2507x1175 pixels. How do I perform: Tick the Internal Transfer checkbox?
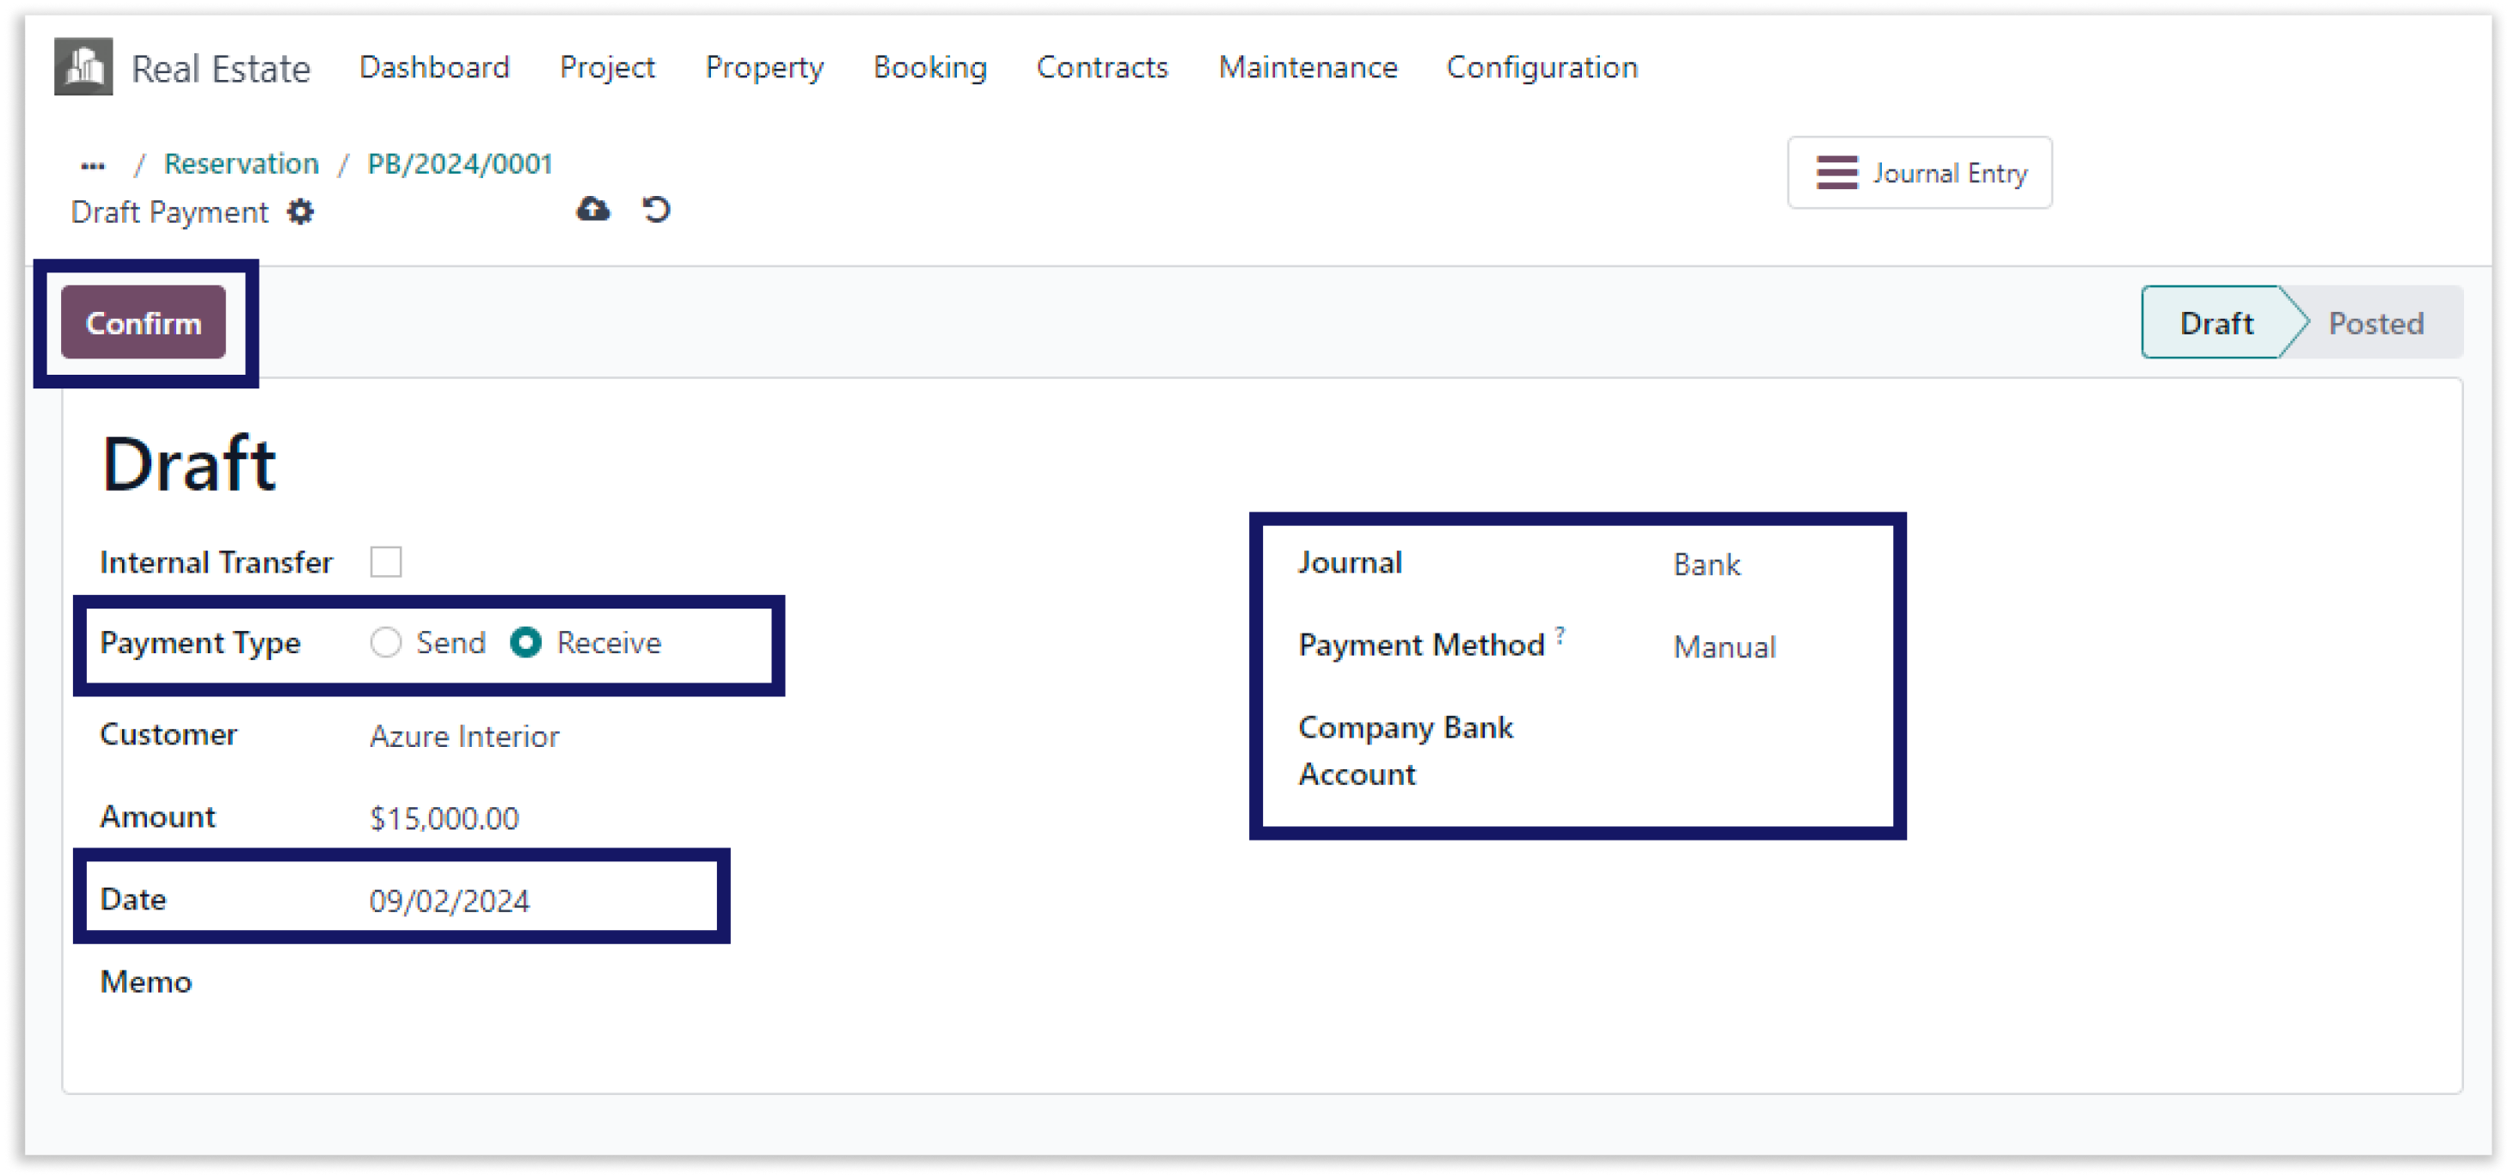[385, 561]
